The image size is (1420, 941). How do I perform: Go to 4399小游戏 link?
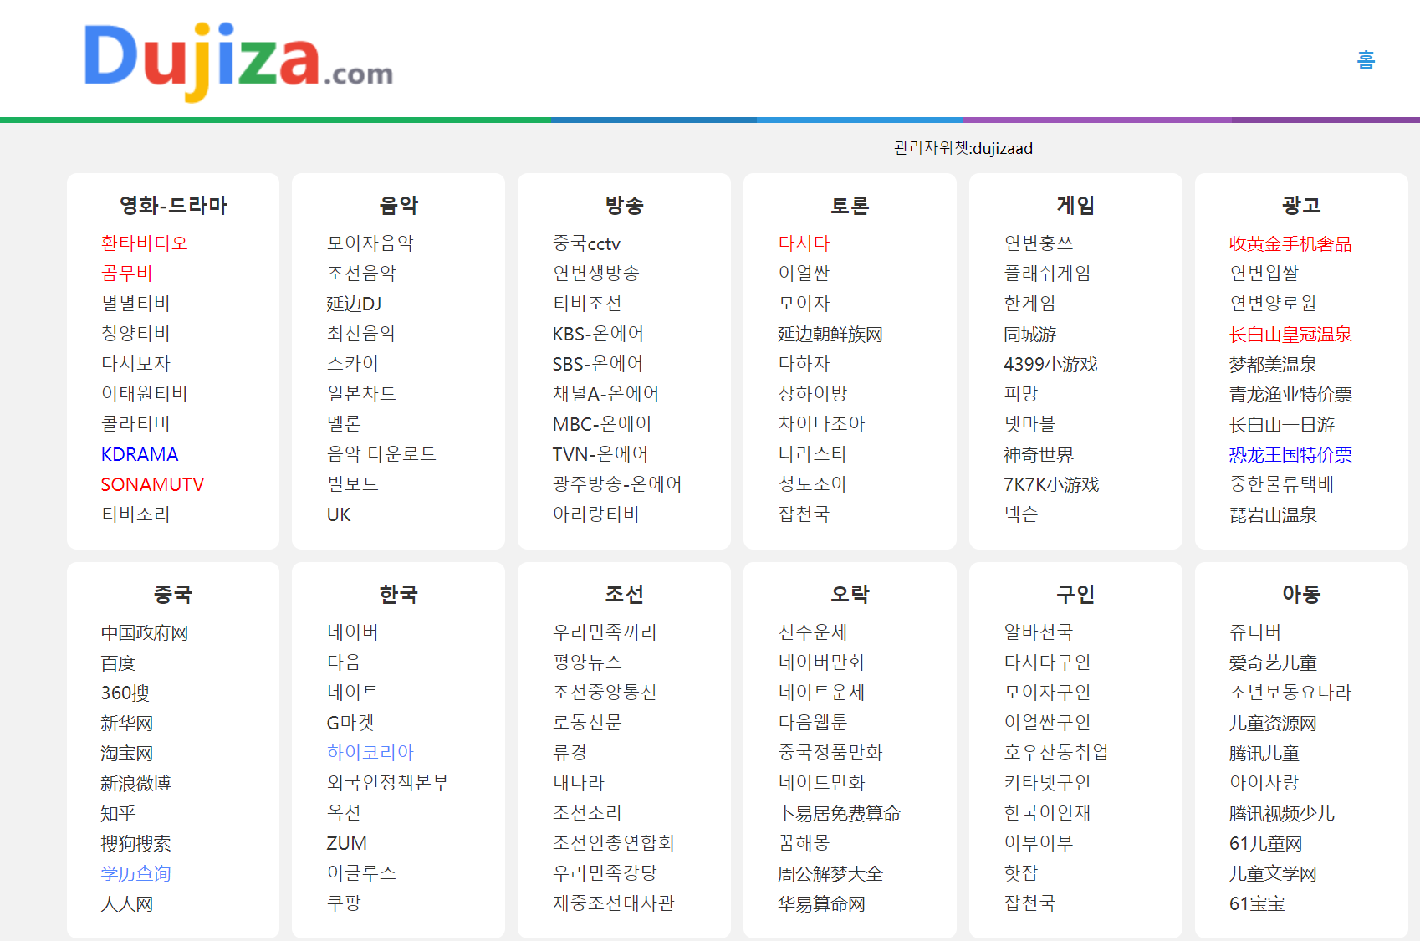click(x=1050, y=364)
